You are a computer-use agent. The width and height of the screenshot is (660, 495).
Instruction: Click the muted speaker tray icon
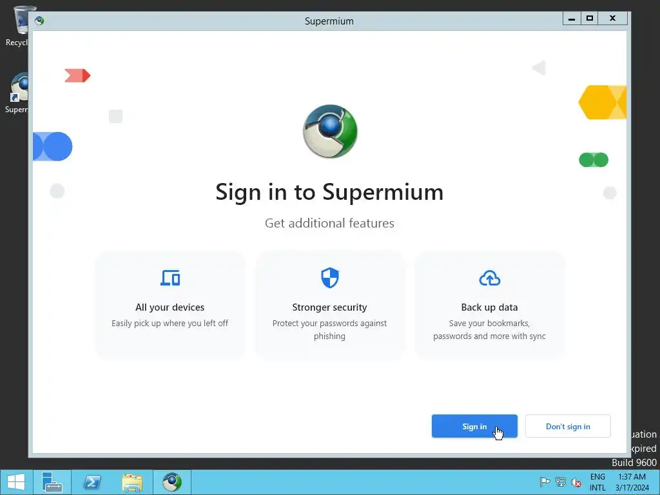tap(576, 482)
